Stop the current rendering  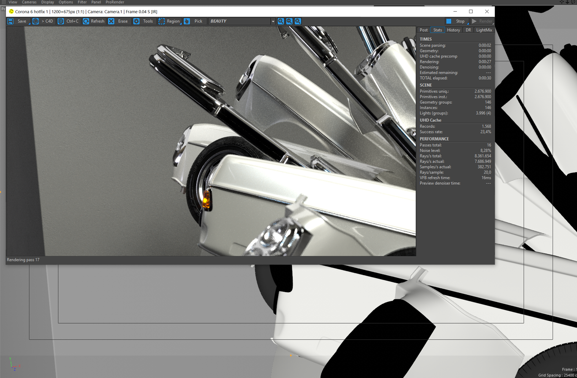point(457,21)
